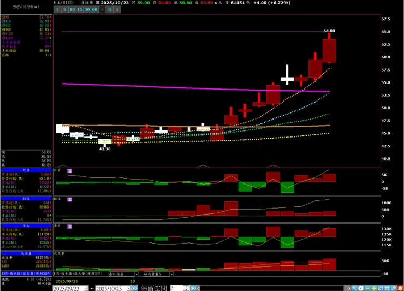The width and height of the screenshot is (404, 291).
Task: Select the arrow cursor tool in bottom toolbar
Action: coord(354,288)
